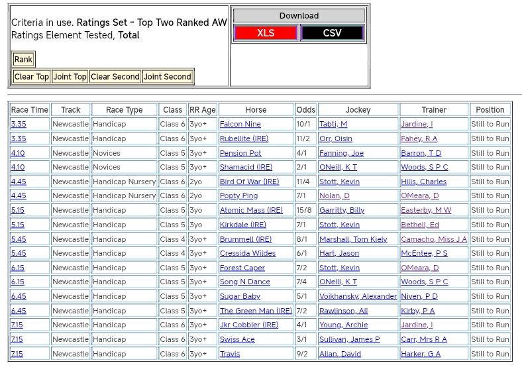Image resolution: width=522 pixels, height=375 pixels.
Task: Download the ratings as CSV
Action: click(332, 33)
